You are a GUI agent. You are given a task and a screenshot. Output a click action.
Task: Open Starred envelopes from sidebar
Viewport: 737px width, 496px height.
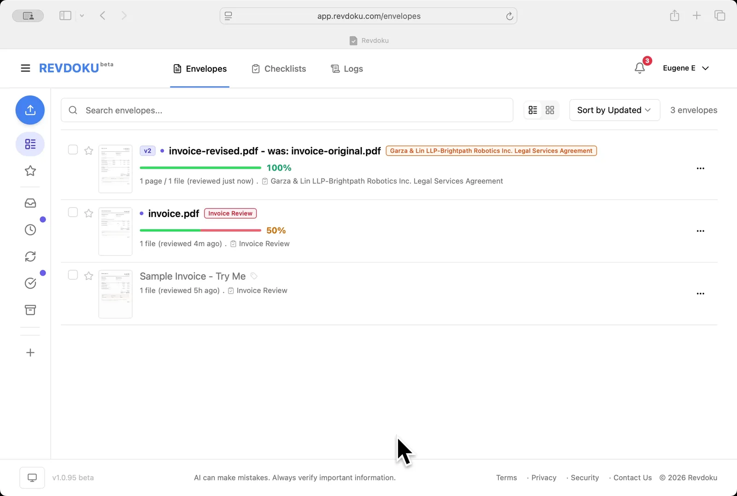(x=30, y=171)
